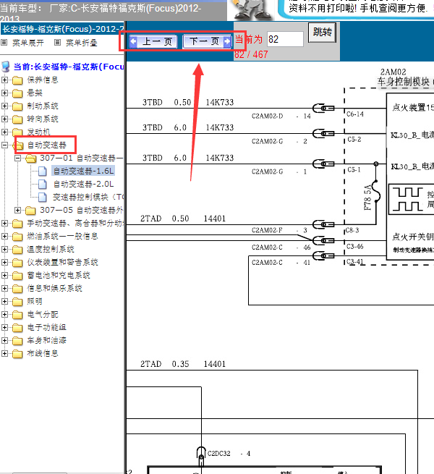This screenshot has width=434, height=474.
Task: Click the 长安福特-福克斯(Focus)-2012 panel title
Action: [63, 29]
